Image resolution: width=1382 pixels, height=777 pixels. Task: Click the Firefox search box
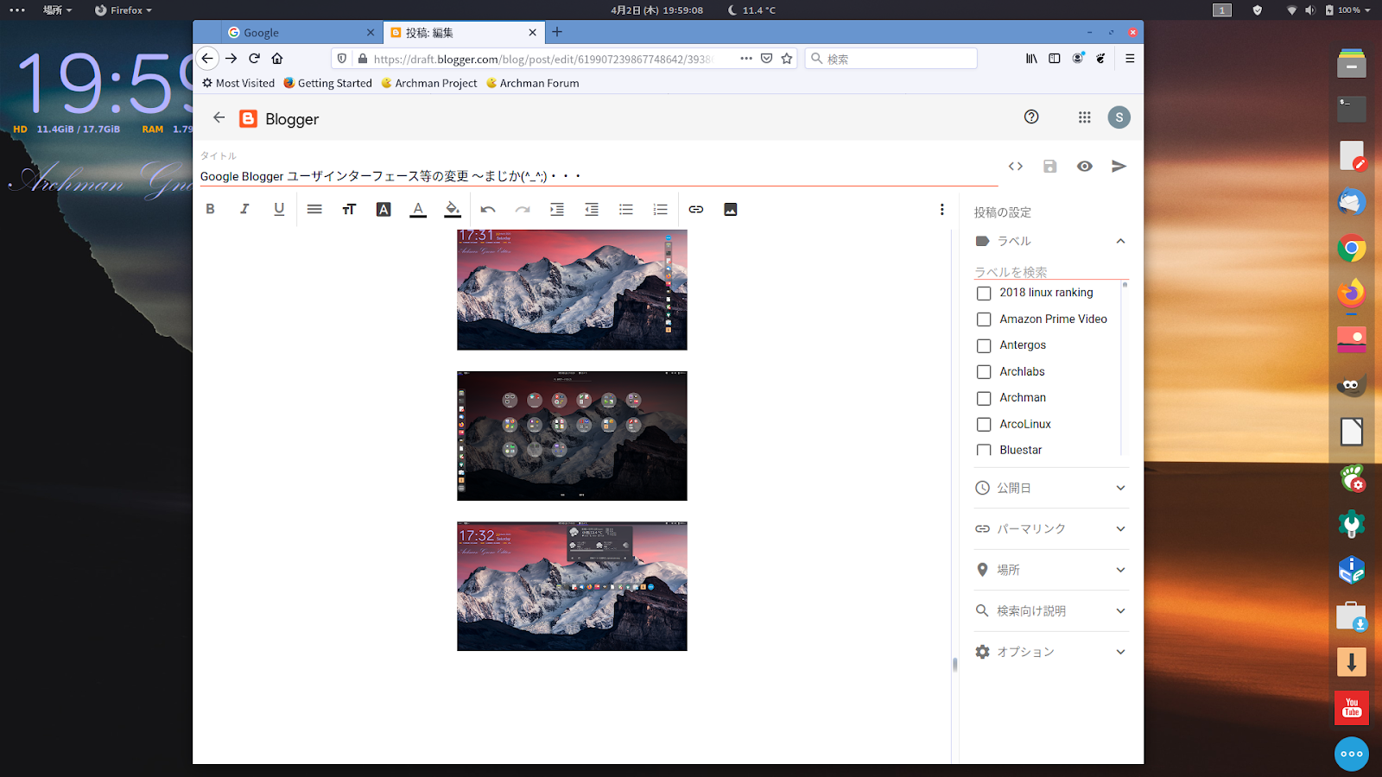[x=891, y=58]
